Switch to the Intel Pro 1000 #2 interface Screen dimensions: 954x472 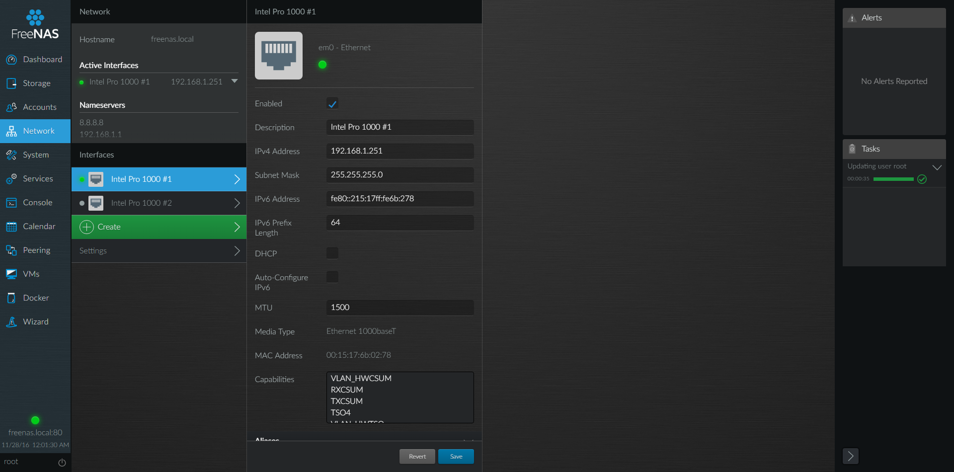pos(141,203)
